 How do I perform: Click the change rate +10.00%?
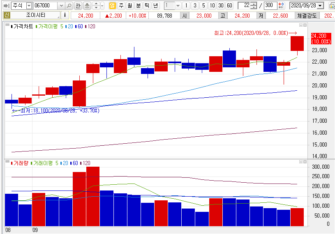pos(137,16)
